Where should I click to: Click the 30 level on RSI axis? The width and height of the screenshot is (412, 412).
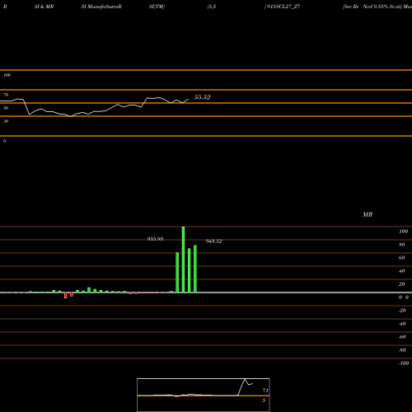click(x=6, y=121)
